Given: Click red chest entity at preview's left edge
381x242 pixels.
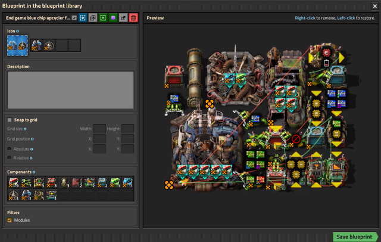Looking at the screenshot, I should [174, 76].
